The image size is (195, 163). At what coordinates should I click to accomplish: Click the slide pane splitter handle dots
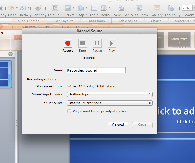(x=16, y=123)
